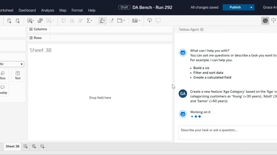Open the mark type dropdown
This screenshot has width=277, height=155.
tap(12, 64)
